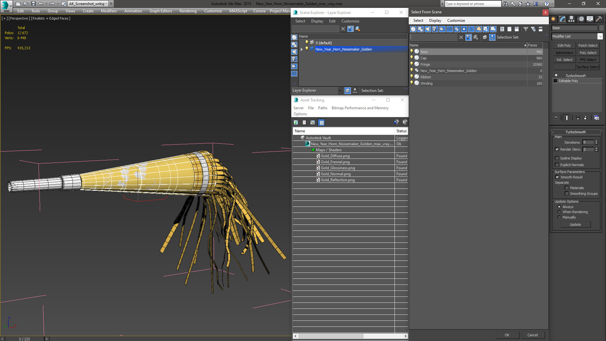Click funnel filter icon in Select From Scene toolbar
606x341 pixels.
click(x=526, y=29)
